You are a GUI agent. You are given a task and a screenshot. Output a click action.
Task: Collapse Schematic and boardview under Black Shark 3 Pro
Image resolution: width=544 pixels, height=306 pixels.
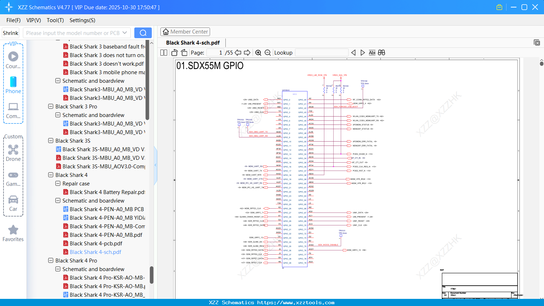(58, 115)
